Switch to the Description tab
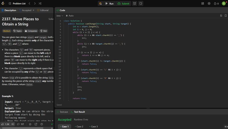228x129 pixels. tap(9, 10)
